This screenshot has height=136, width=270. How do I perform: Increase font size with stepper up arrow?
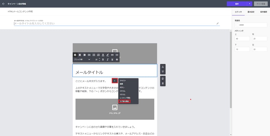click(x=99, y=59)
